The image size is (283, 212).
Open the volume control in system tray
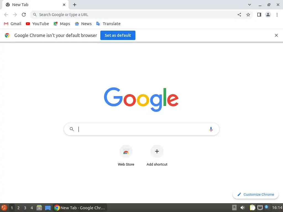[243, 208]
